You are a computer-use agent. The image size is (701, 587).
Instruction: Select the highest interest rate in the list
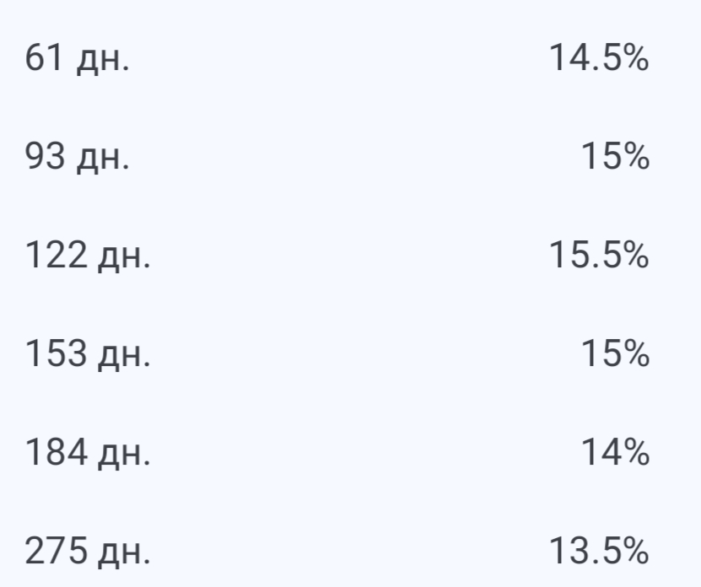point(598,257)
